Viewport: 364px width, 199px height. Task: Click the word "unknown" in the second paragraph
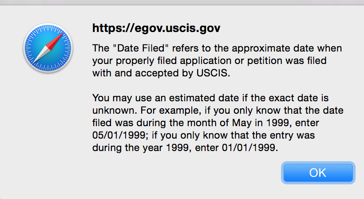[x=113, y=111]
